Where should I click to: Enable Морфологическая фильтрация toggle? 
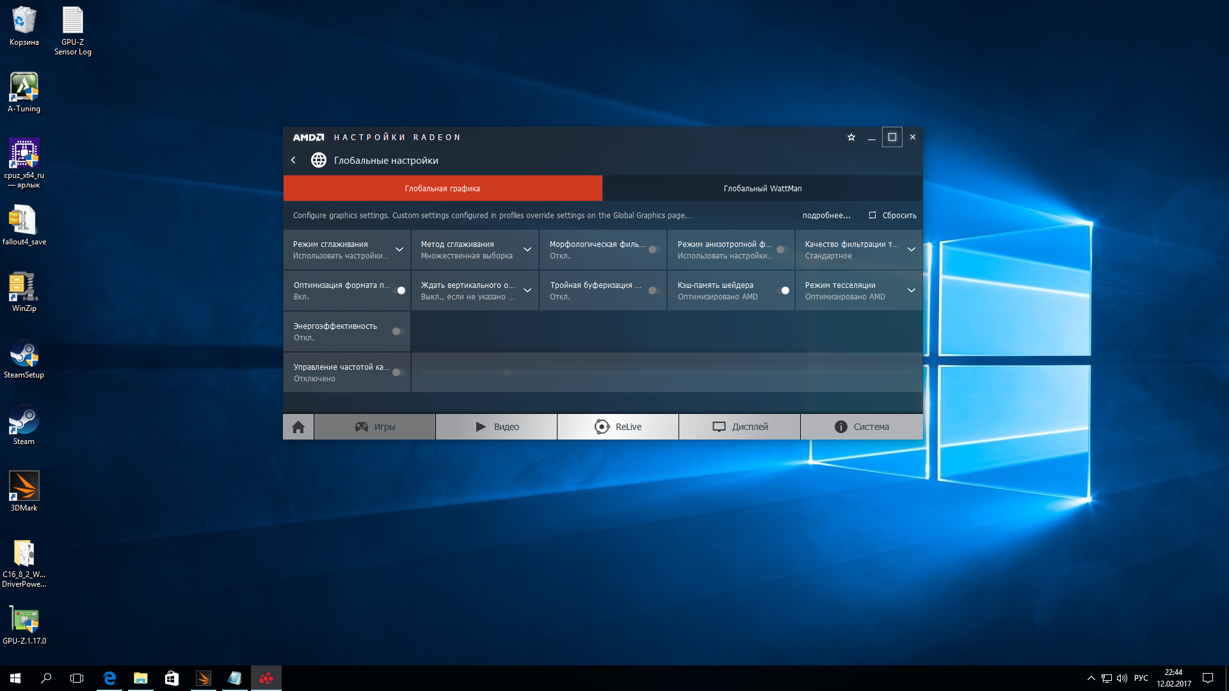[x=654, y=250]
